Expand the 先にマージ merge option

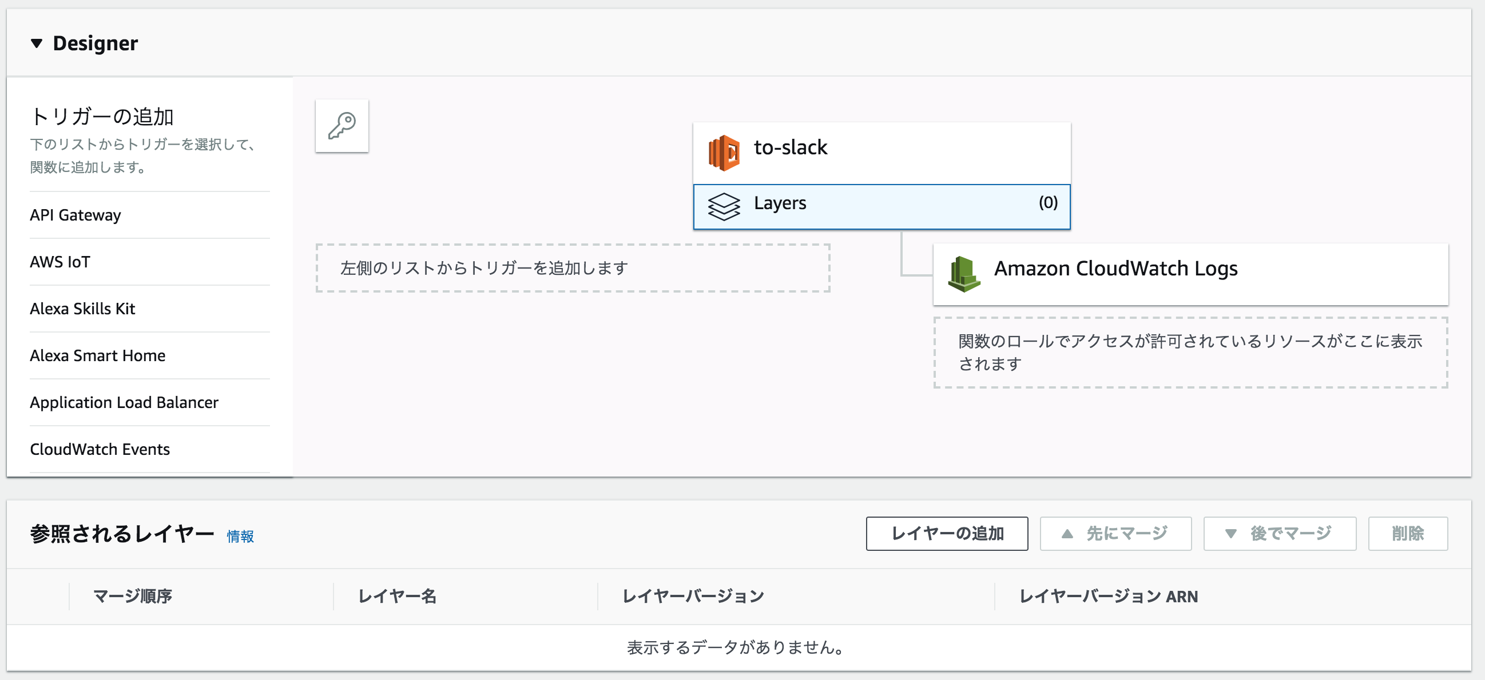click(x=1115, y=534)
